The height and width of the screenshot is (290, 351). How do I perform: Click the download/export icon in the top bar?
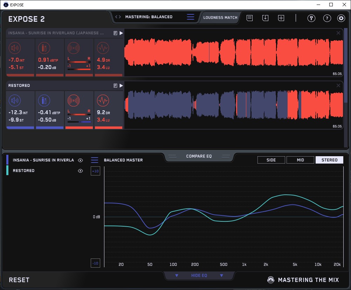pos(265,18)
